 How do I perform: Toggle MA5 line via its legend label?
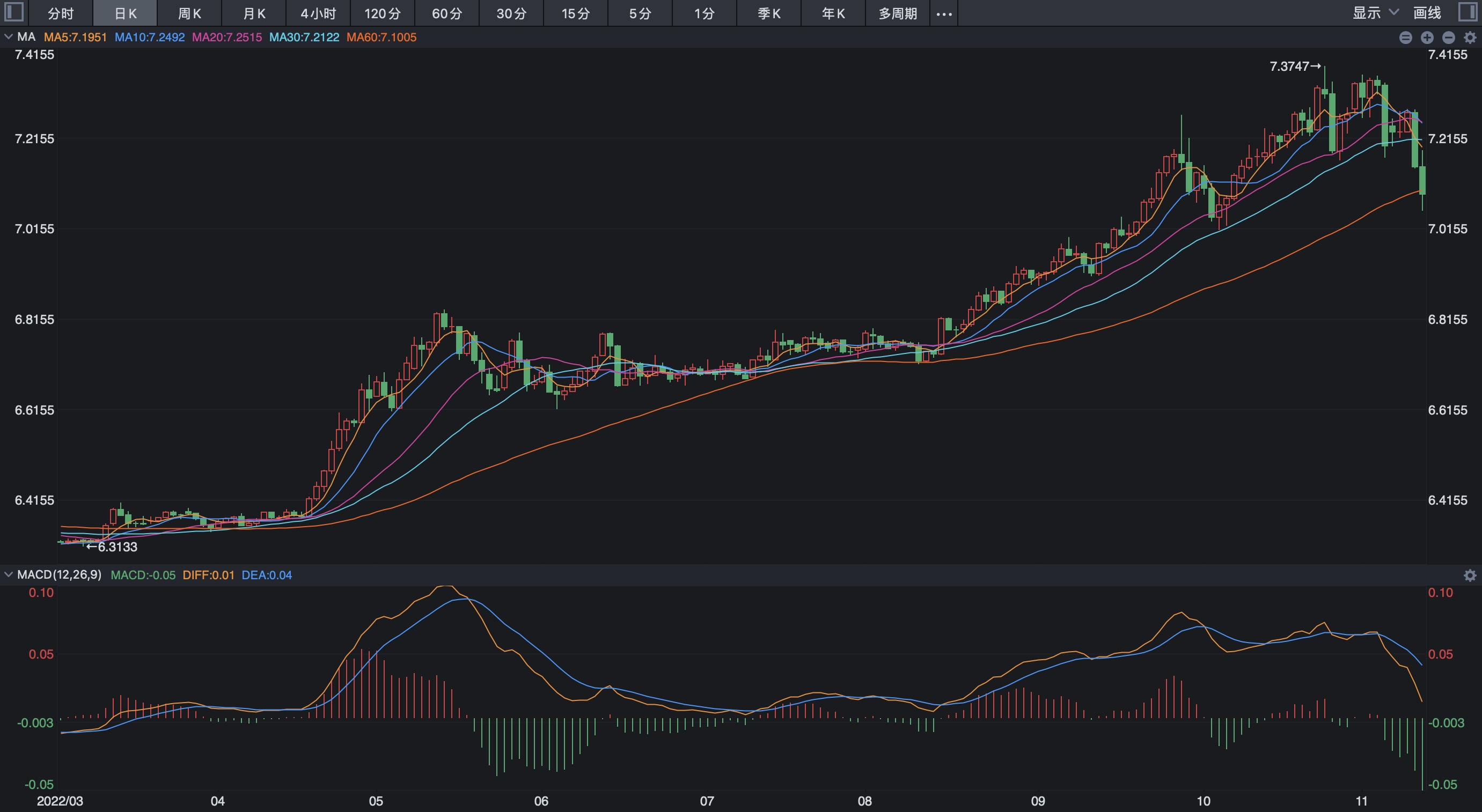pyautogui.click(x=75, y=38)
